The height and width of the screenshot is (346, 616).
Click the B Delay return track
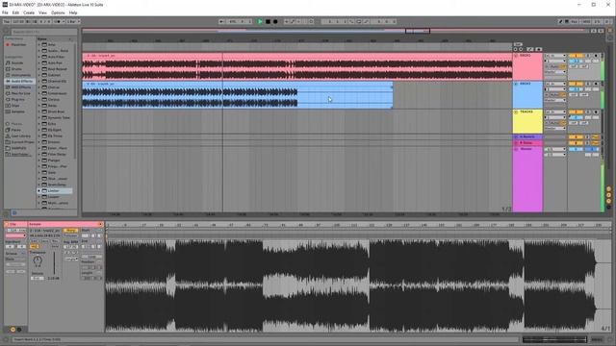pos(527,143)
